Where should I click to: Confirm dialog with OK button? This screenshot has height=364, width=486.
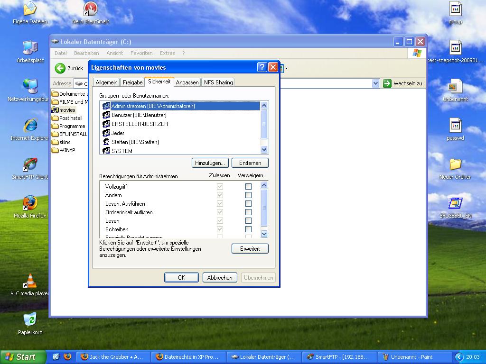[x=182, y=278]
